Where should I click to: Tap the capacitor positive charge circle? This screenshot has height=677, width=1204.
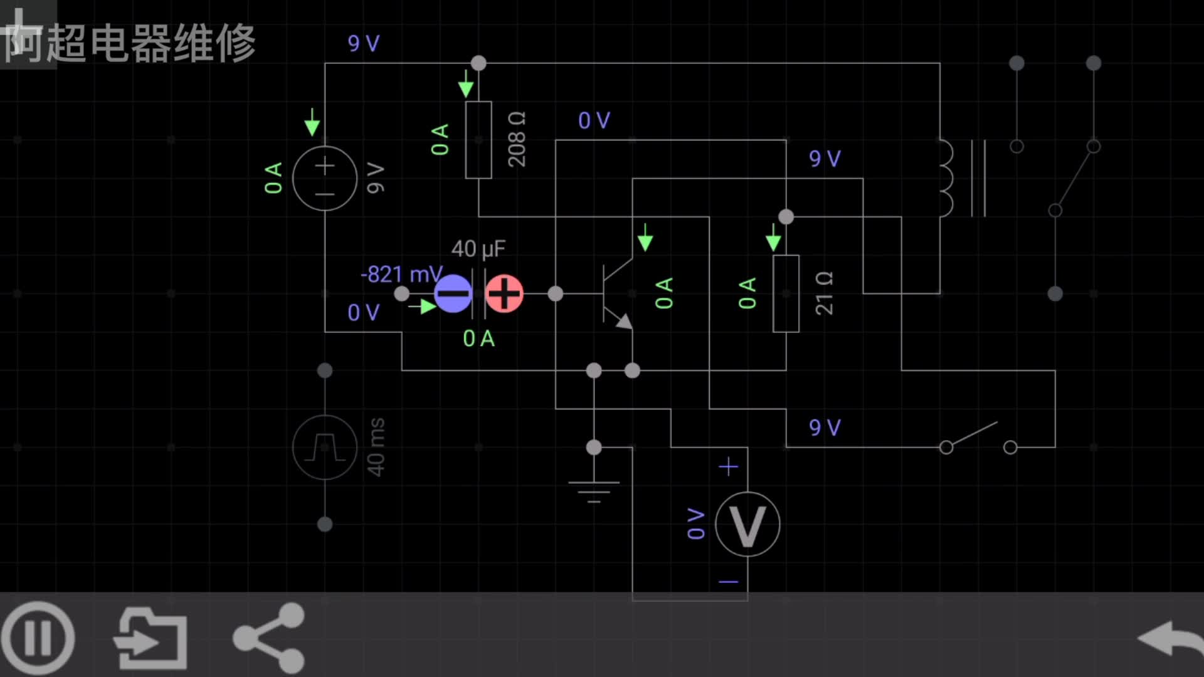click(x=504, y=293)
